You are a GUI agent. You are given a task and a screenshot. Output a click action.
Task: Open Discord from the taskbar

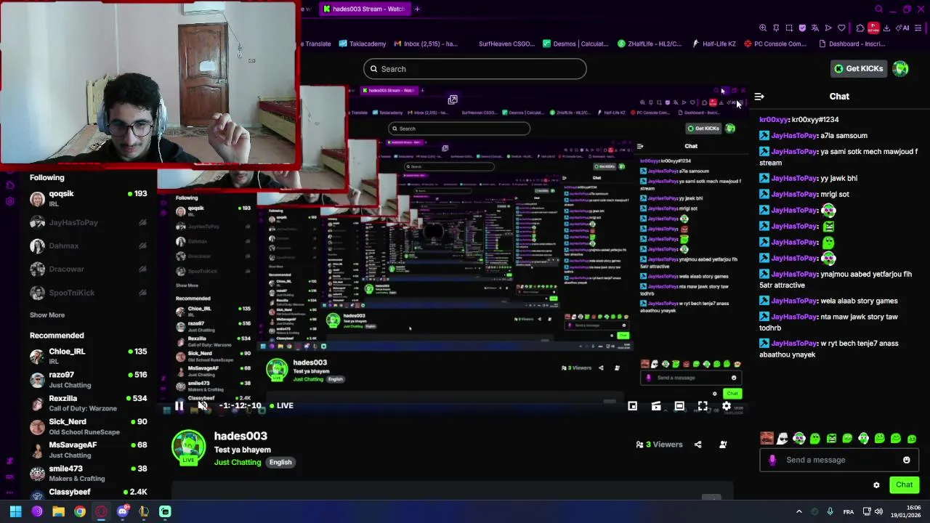[122, 511]
